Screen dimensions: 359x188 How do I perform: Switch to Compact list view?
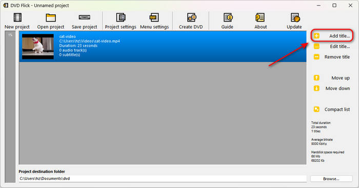332,110
